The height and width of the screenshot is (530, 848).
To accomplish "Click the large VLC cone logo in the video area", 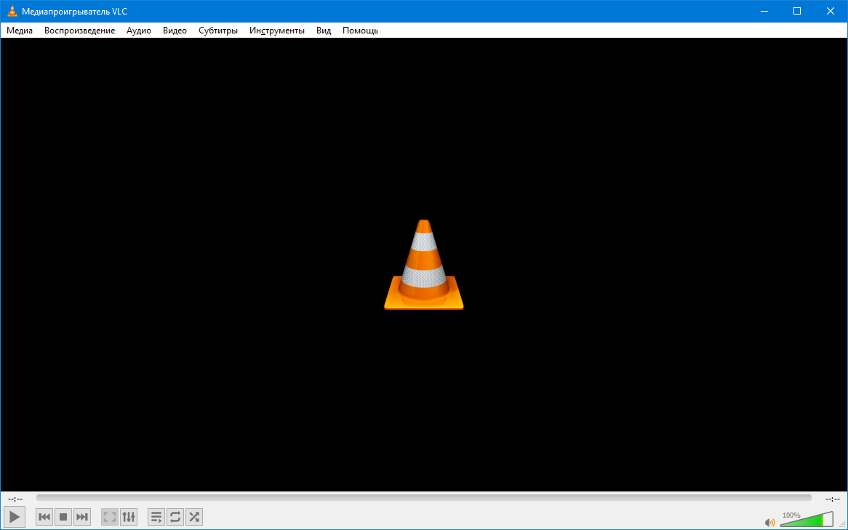I will [423, 265].
